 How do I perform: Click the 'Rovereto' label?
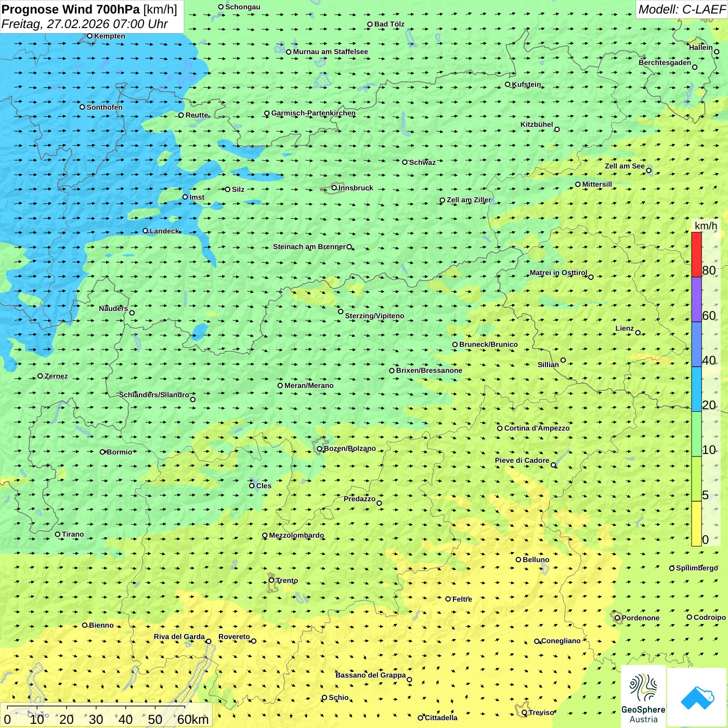(x=234, y=636)
